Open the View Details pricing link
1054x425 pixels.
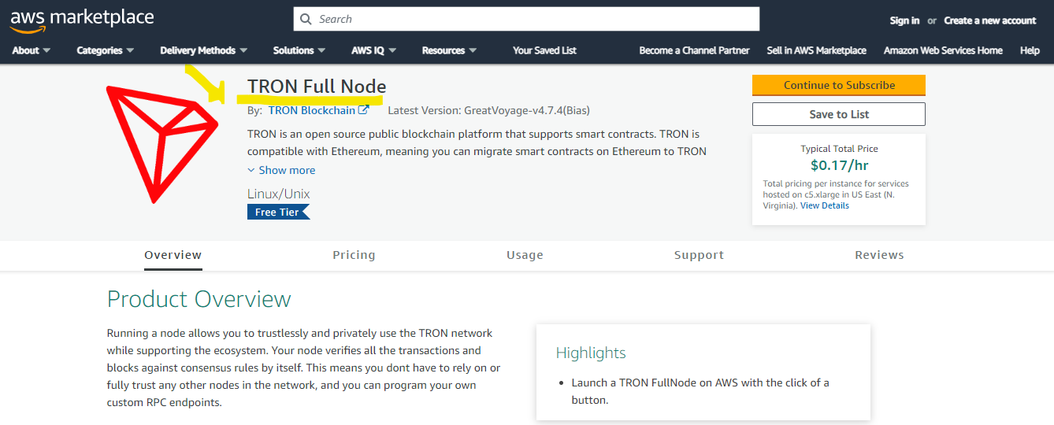pyautogui.click(x=825, y=205)
